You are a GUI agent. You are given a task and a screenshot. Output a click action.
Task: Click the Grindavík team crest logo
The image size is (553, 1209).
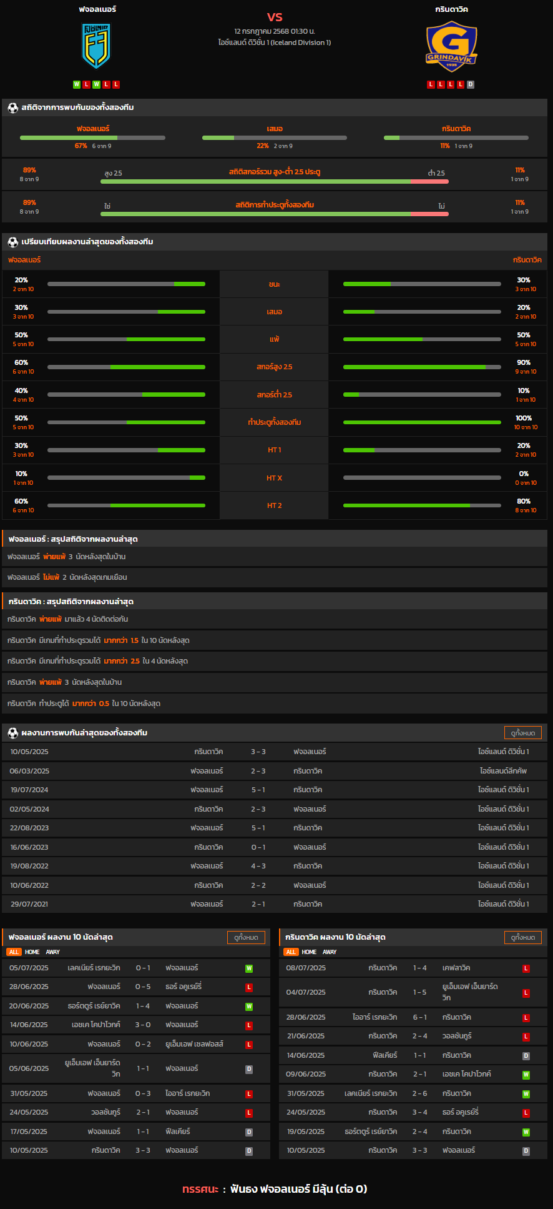[x=452, y=46]
